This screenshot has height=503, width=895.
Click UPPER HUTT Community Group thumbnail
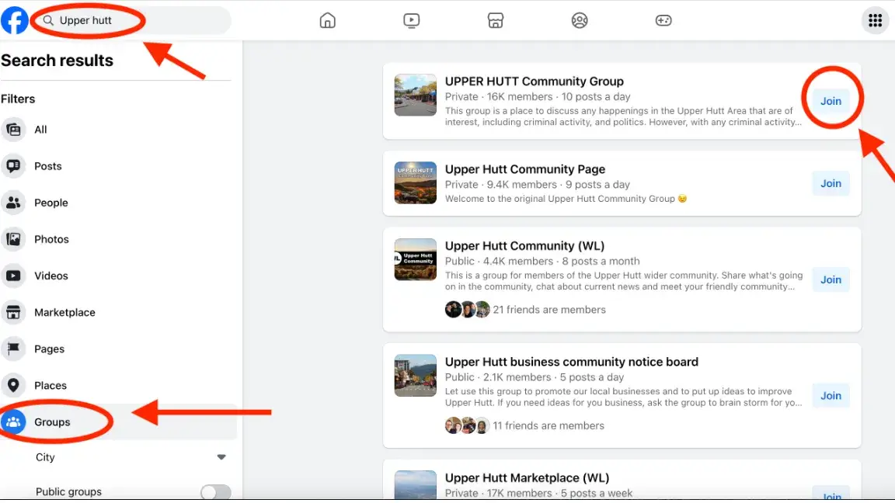(x=416, y=95)
